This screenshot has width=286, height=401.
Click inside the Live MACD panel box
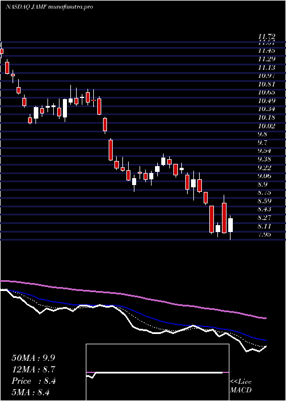(157, 372)
